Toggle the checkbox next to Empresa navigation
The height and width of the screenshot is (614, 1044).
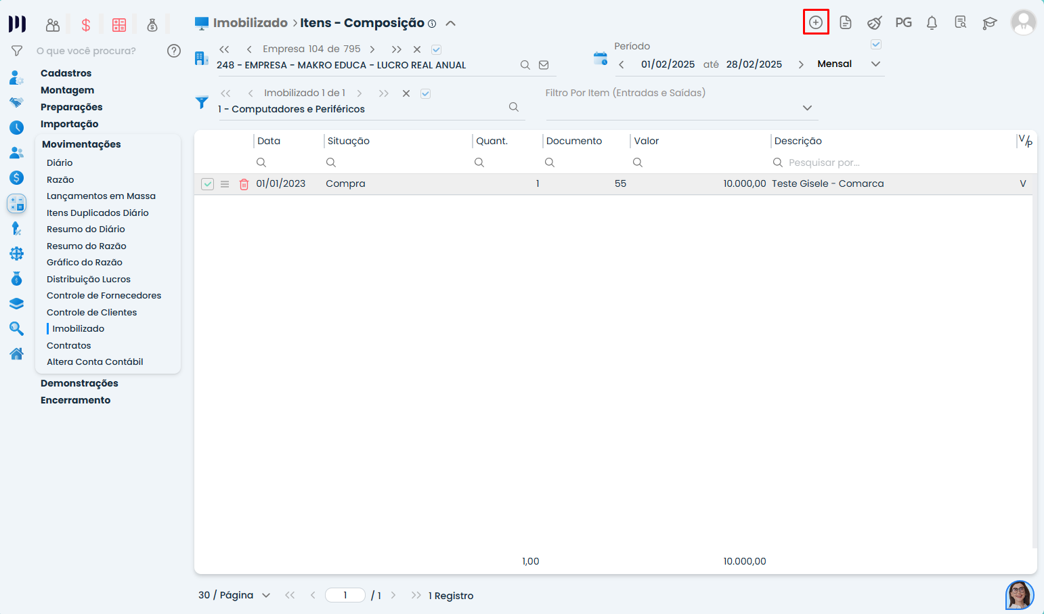[x=437, y=49]
